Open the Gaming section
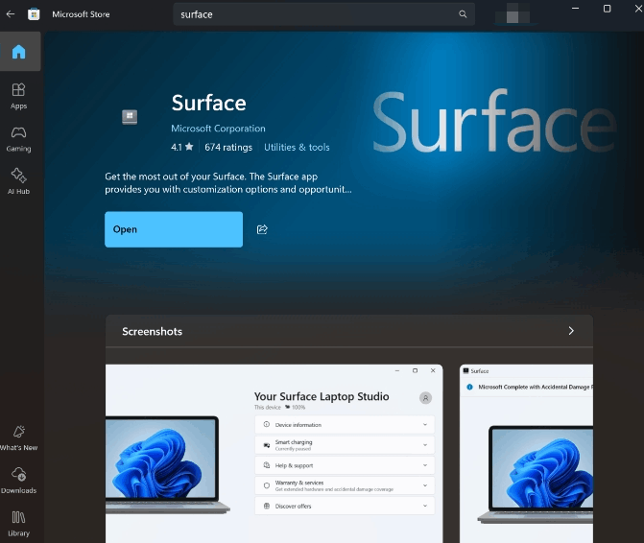The height and width of the screenshot is (543, 644). pyautogui.click(x=18, y=139)
